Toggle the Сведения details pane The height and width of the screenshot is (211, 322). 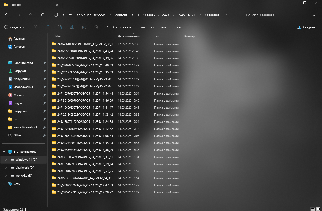pyautogui.click(x=307, y=27)
